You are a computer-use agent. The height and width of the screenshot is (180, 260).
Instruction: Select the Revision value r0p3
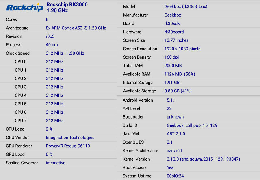coord(50,36)
